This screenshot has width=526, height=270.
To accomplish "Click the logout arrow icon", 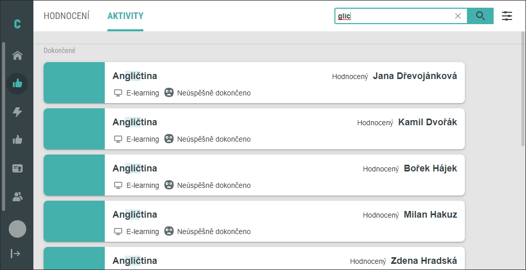I will click(x=15, y=253).
